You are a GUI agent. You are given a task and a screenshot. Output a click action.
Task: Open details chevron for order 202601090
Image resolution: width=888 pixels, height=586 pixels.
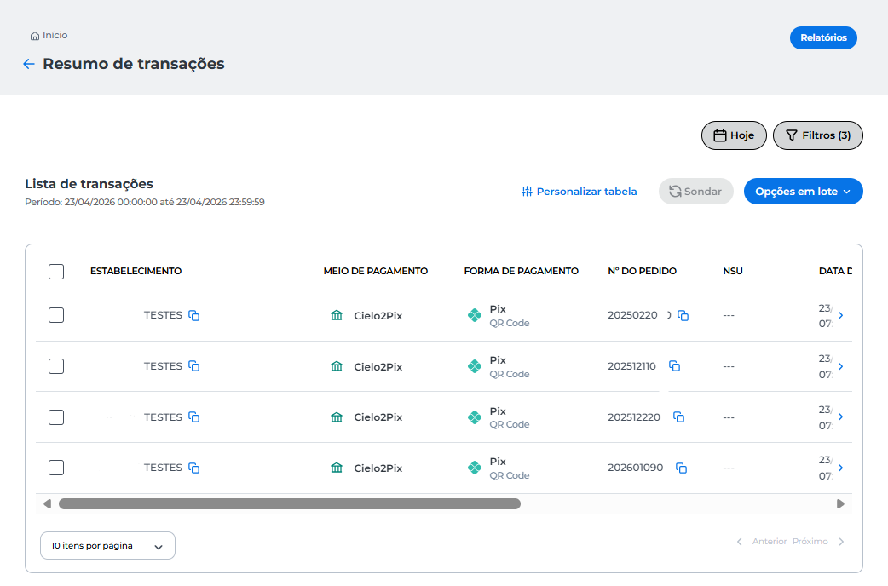pyautogui.click(x=840, y=468)
